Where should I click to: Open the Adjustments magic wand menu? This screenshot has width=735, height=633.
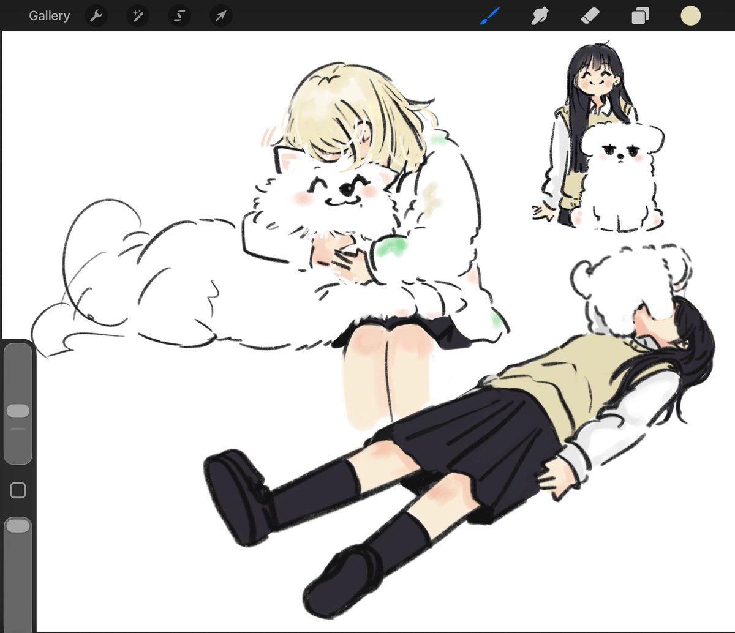point(137,16)
